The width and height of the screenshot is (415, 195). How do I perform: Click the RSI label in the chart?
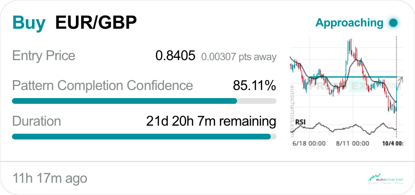301,123
